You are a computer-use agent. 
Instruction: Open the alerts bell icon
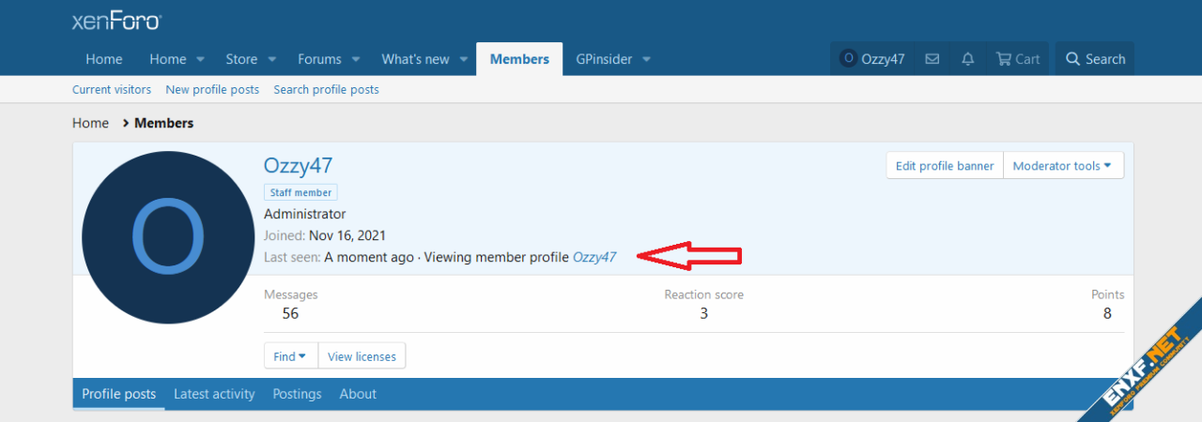coord(967,59)
